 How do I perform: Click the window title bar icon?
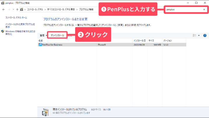click(3, 3)
